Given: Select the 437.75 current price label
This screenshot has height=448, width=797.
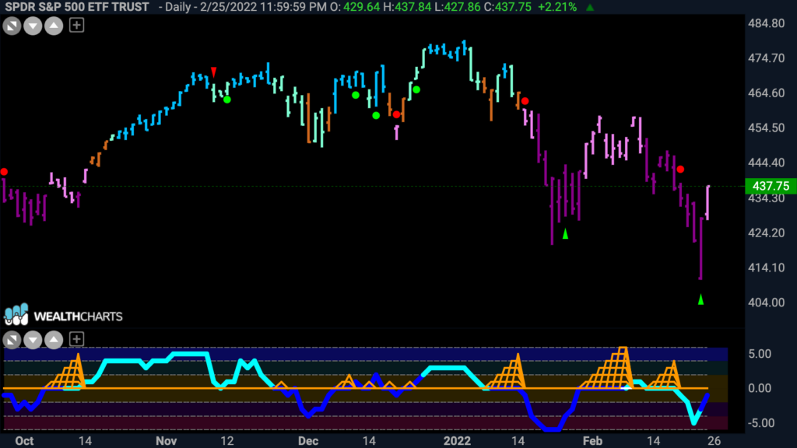Looking at the screenshot, I should point(771,186).
